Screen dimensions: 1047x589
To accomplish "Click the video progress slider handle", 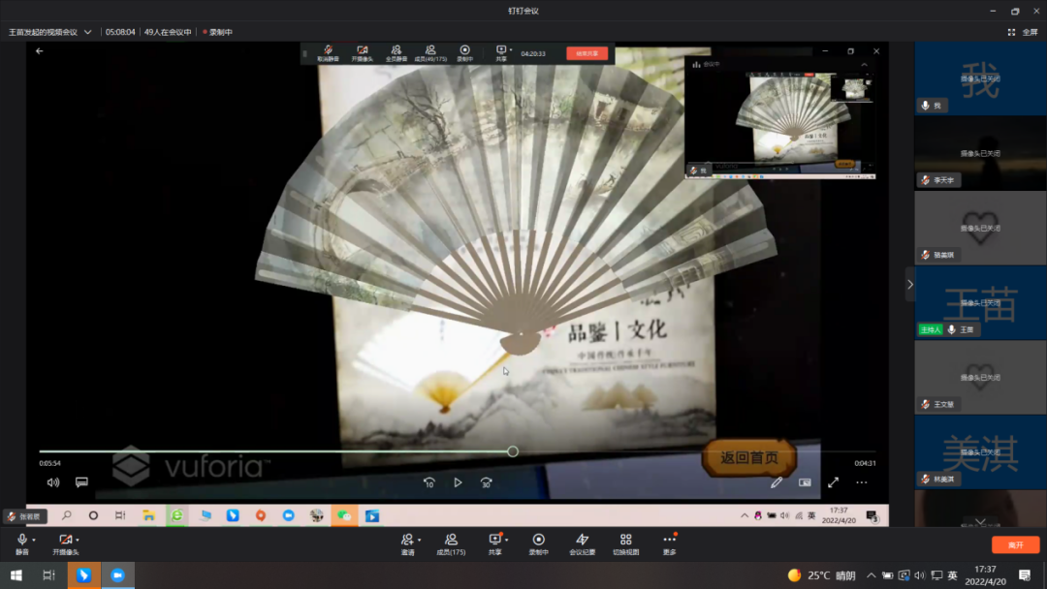I will point(513,451).
